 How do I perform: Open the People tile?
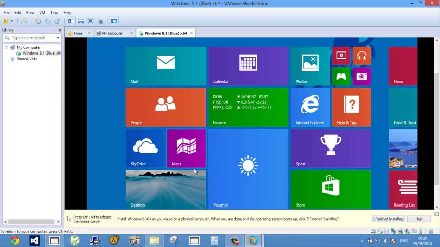click(166, 107)
